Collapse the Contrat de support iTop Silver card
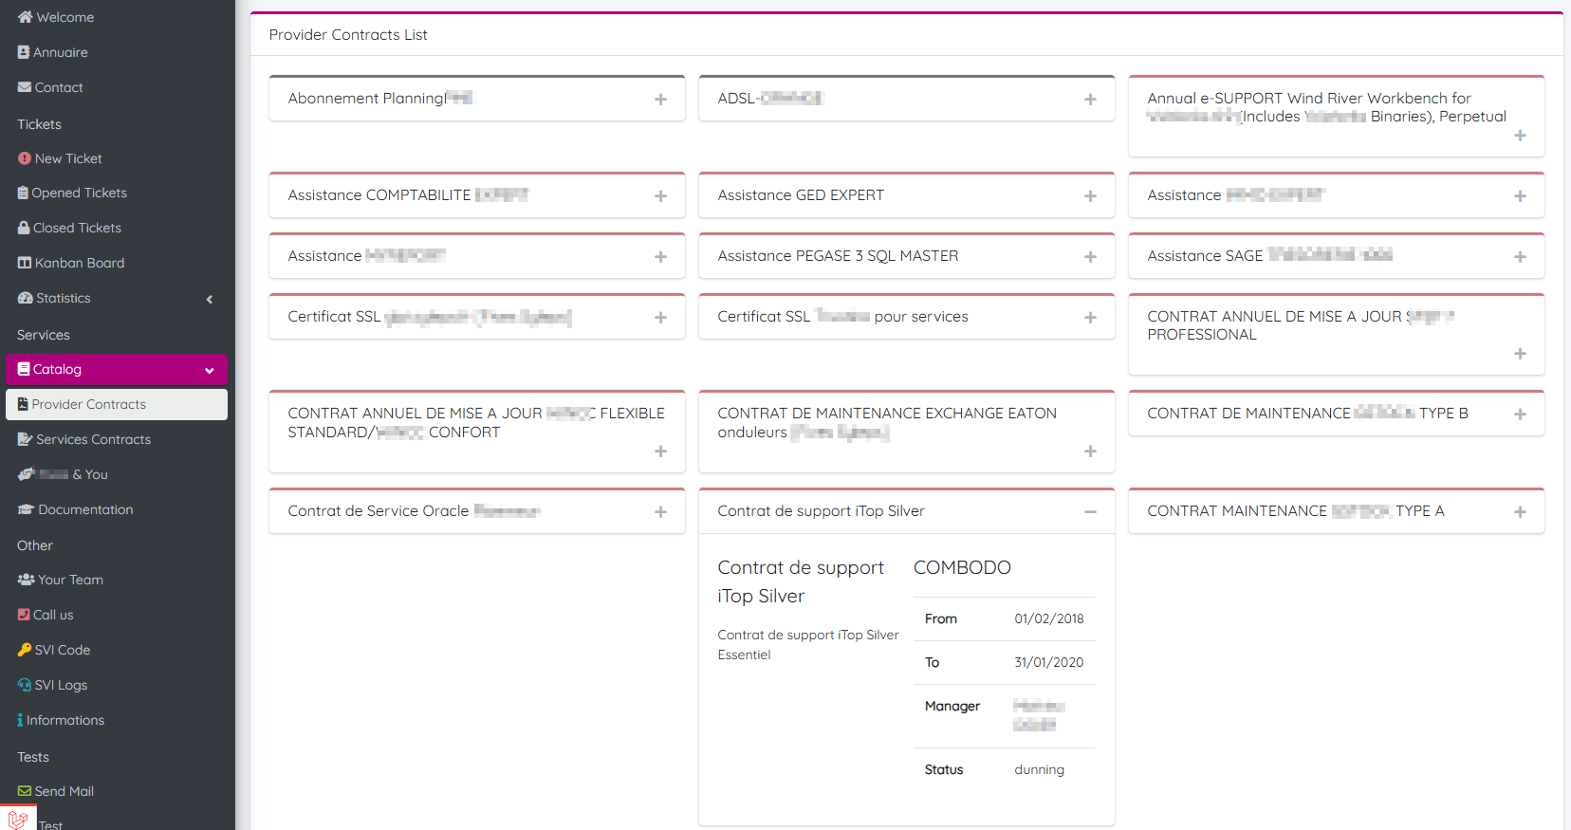 point(1090,512)
